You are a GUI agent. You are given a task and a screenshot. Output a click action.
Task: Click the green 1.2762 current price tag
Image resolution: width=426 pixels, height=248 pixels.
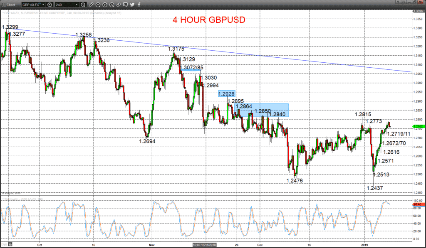pos(418,126)
